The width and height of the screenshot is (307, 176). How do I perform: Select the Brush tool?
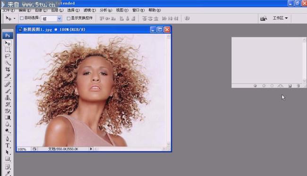pyautogui.click(x=8, y=91)
